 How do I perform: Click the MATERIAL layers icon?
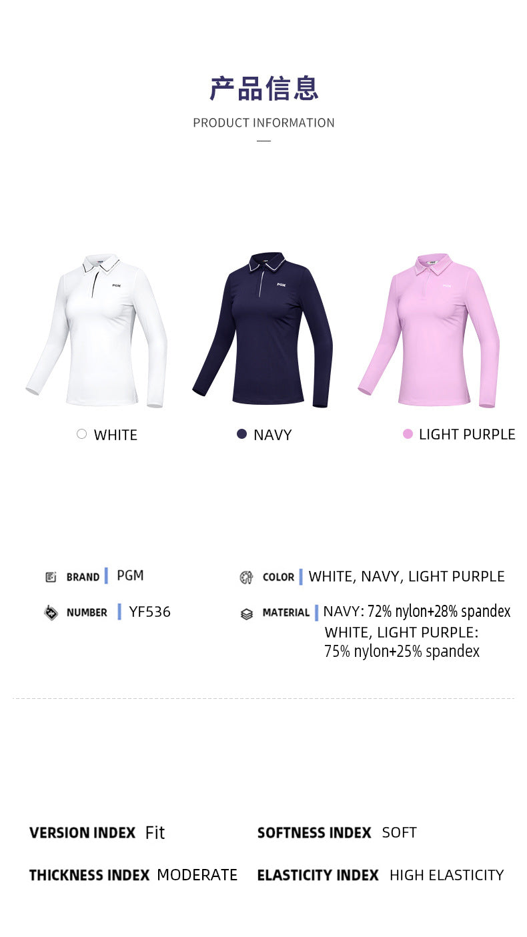(247, 614)
